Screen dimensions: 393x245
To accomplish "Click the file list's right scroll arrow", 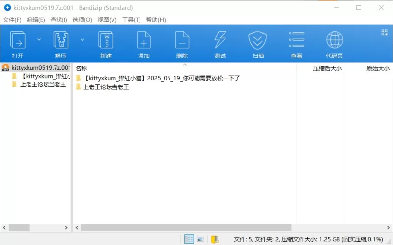I will pyautogui.click(x=388, y=227).
